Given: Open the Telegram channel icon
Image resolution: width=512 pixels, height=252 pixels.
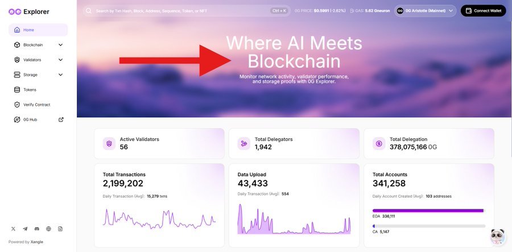Looking at the screenshot, I should pos(25,229).
